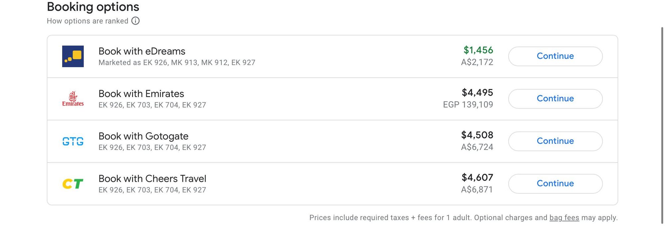Select the Book with eDreams title
This screenshot has height=230, width=665.
click(142, 51)
